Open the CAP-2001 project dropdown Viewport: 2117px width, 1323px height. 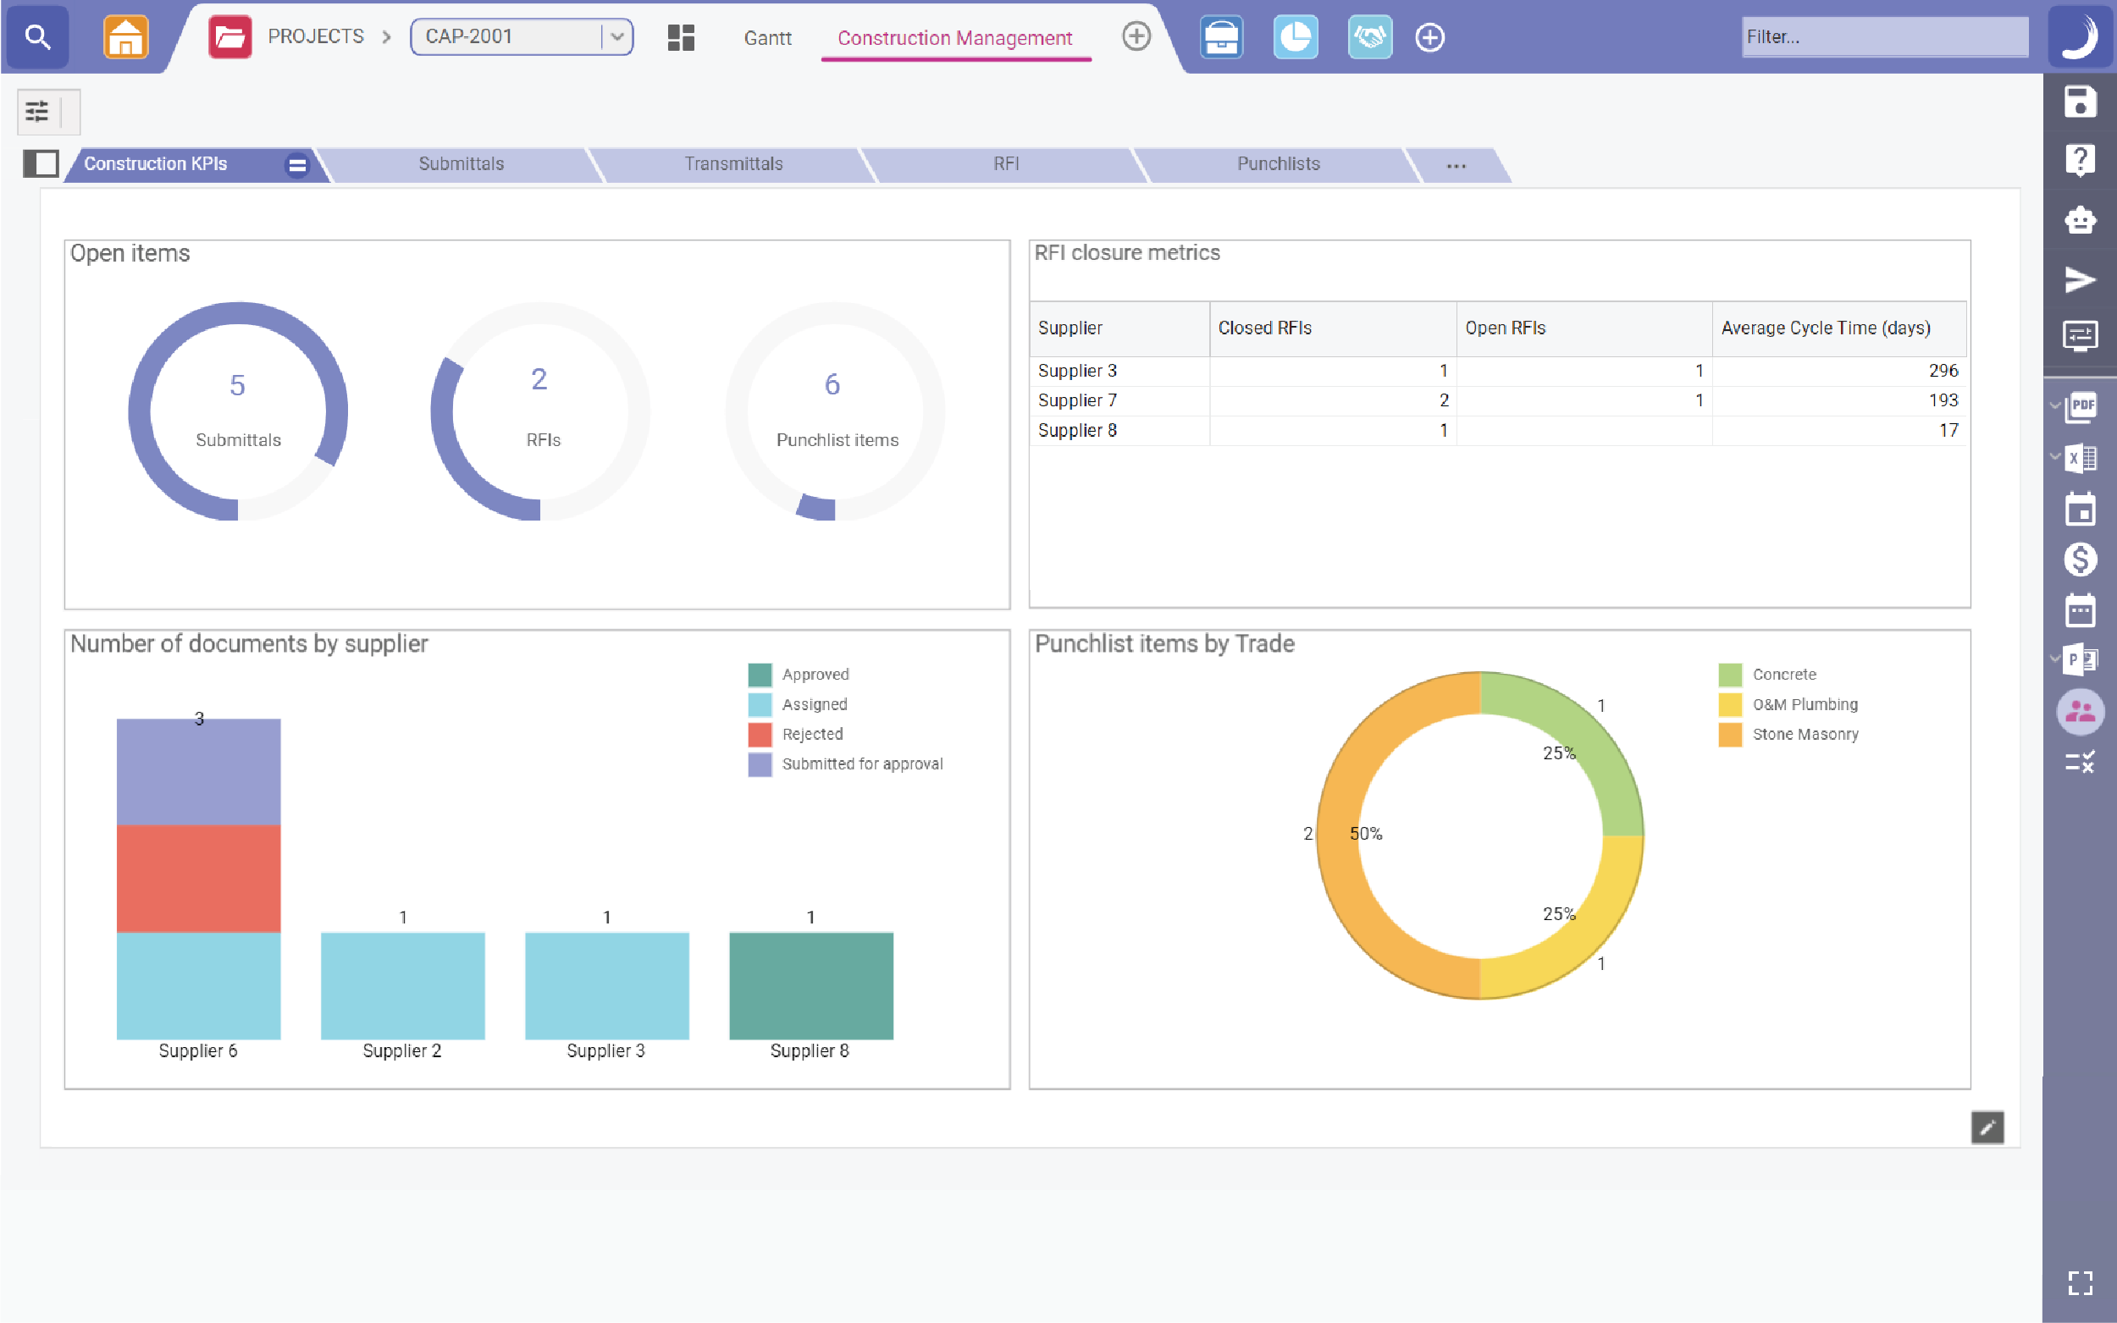point(616,36)
